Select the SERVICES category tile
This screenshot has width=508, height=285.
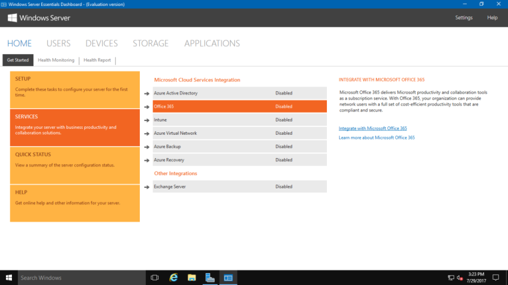[x=75, y=127]
